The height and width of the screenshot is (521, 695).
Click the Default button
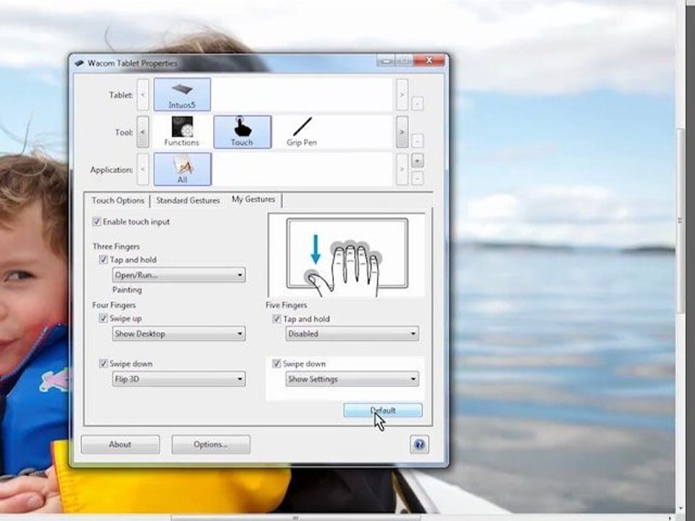point(383,410)
